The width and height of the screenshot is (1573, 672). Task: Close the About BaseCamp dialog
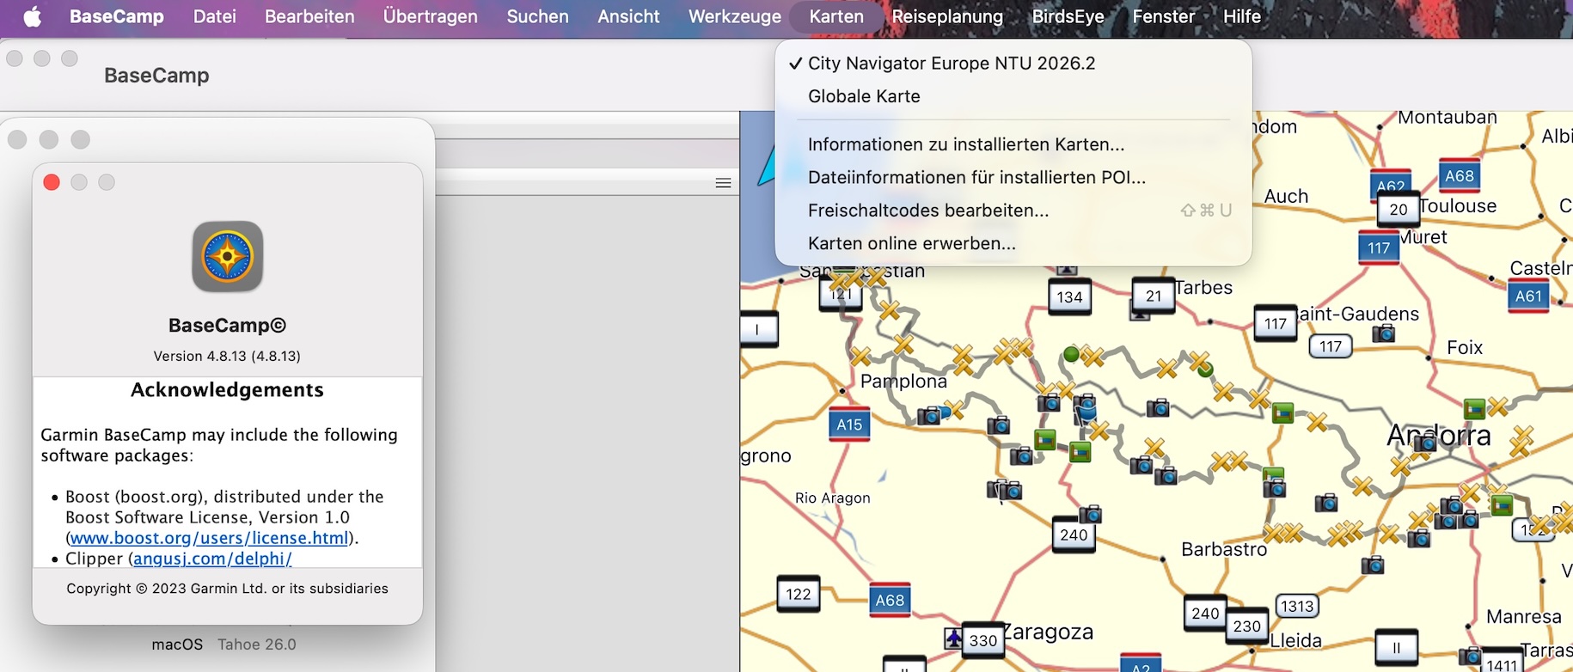coord(52,182)
